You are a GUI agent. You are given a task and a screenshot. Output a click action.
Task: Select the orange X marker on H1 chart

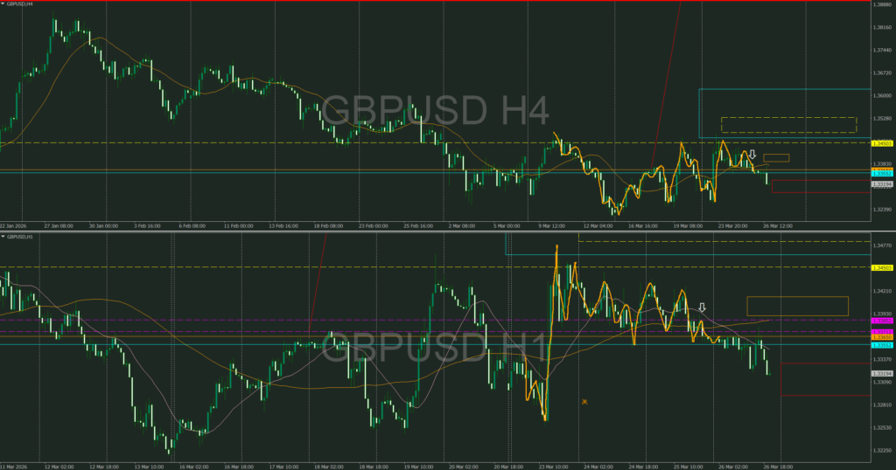pyautogui.click(x=584, y=402)
